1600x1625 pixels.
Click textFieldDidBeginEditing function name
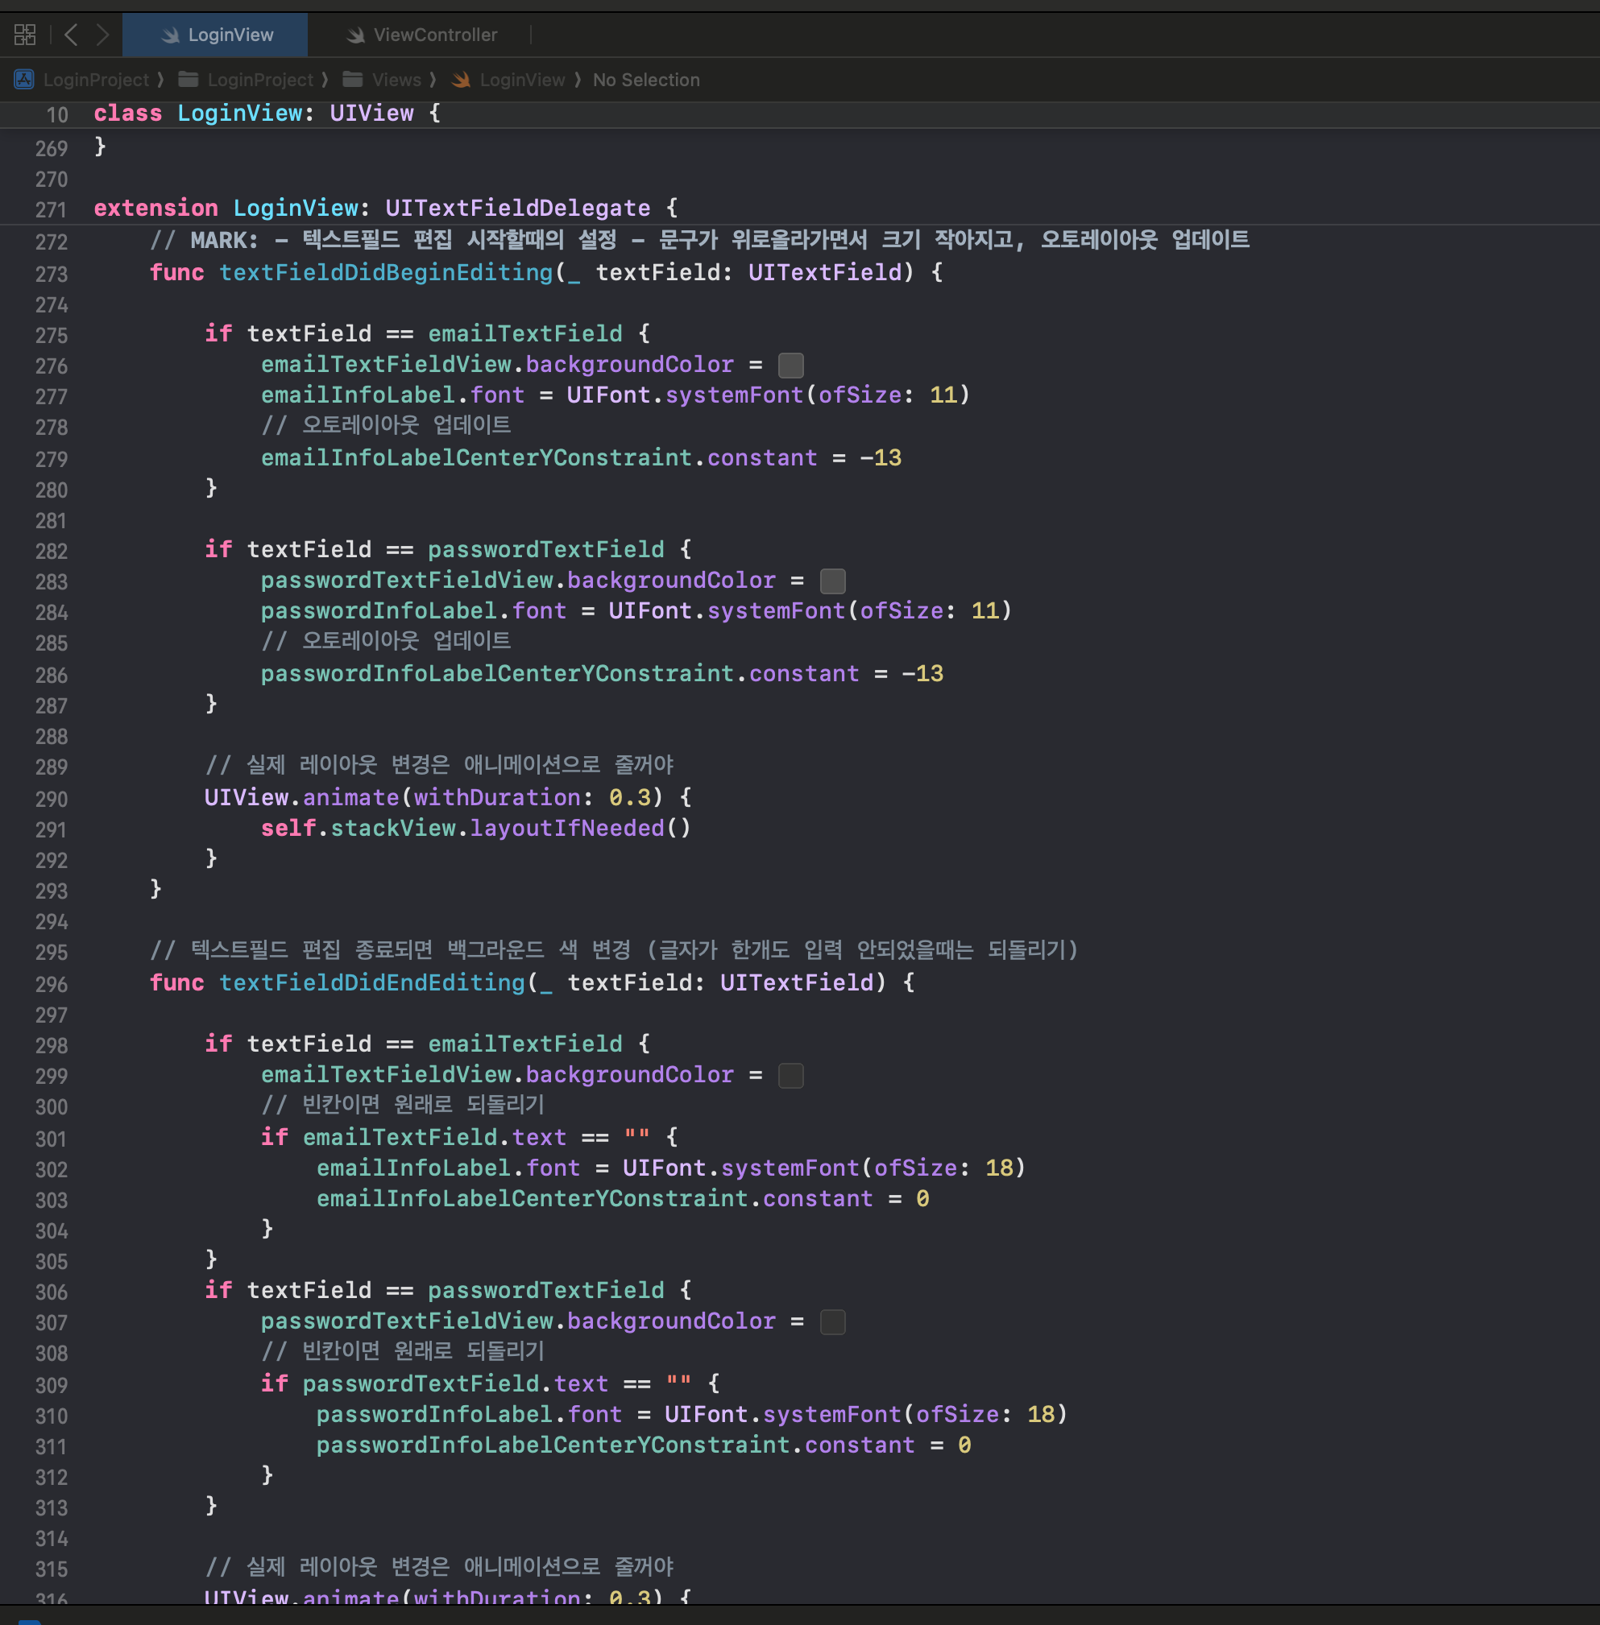tap(386, 273)
